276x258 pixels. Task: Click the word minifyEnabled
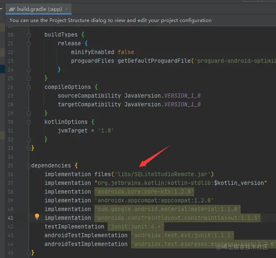(x=93, y=52)
